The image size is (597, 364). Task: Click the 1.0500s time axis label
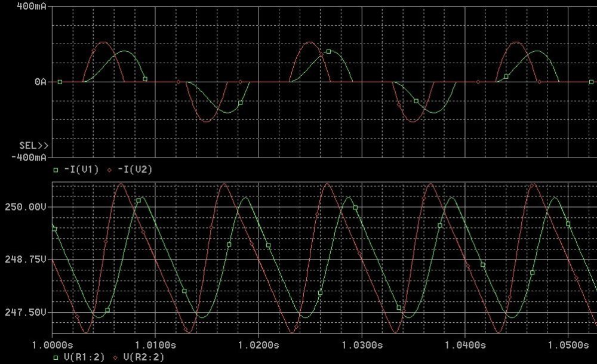(x=567, y=345)
